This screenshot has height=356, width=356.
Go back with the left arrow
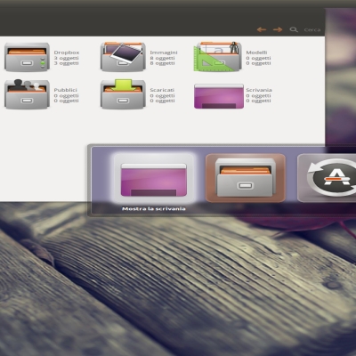262,29
